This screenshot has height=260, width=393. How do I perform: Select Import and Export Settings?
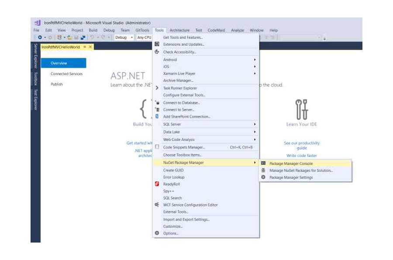pyautogui.click(x=206, y=219)
